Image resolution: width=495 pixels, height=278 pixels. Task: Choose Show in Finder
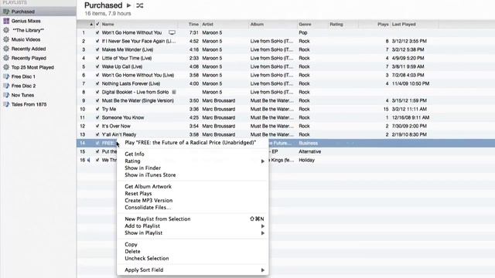(x=142, y=168)
